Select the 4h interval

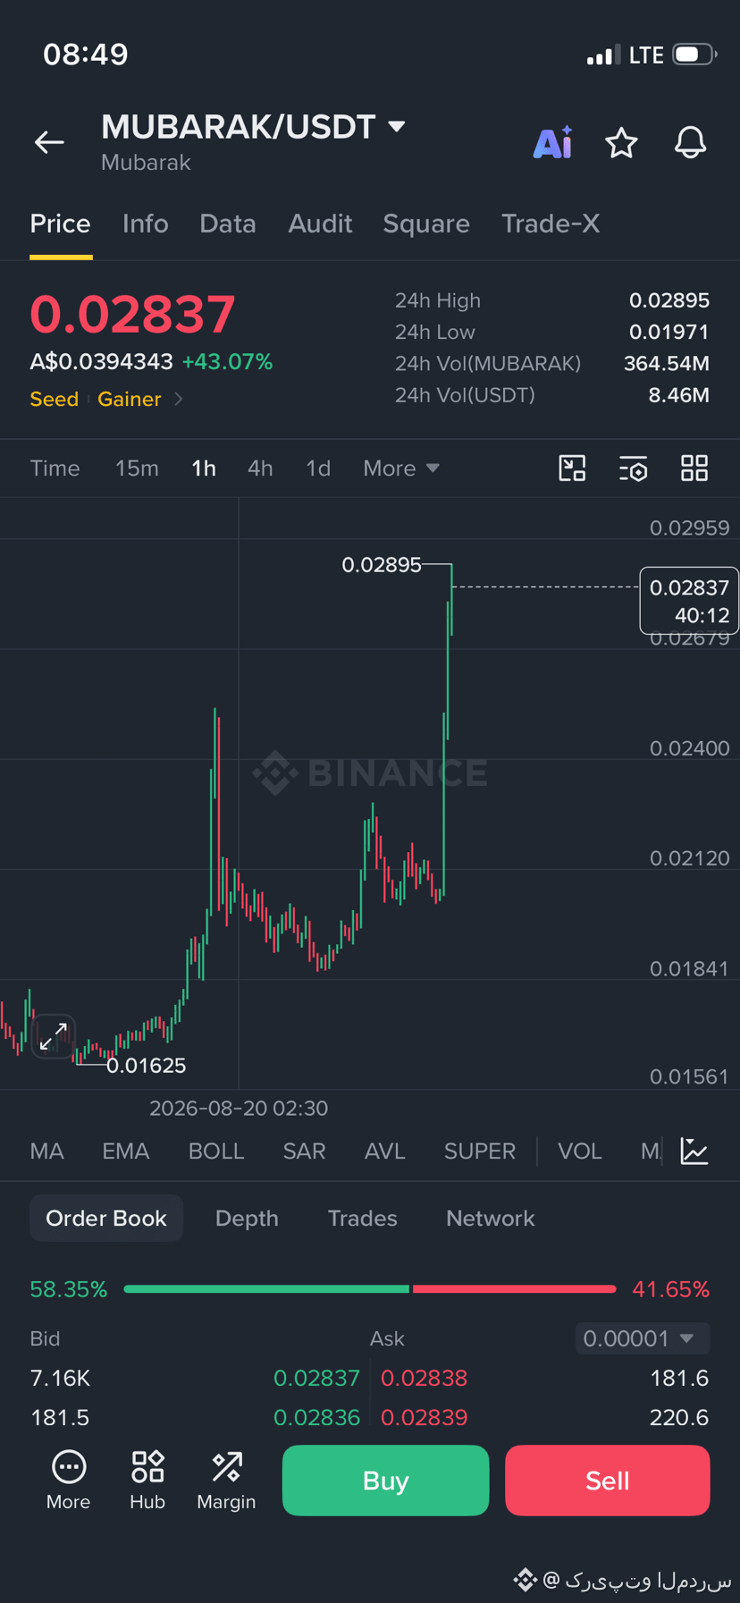coord(260,468)
